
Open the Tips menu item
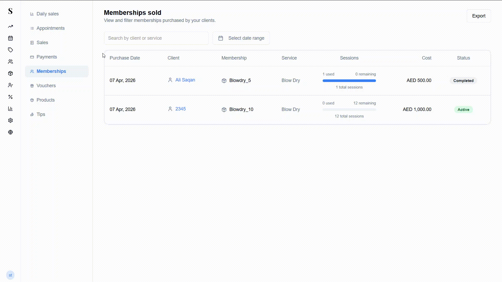coord(41,114)
